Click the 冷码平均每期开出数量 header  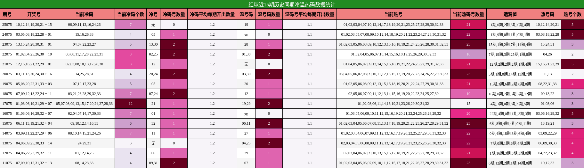pos(212,14)
